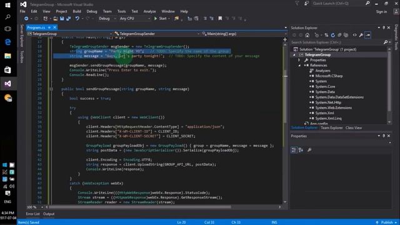This screenshot has height=225, width=400.
Task: Open the File menu
Action: [22, 11]
